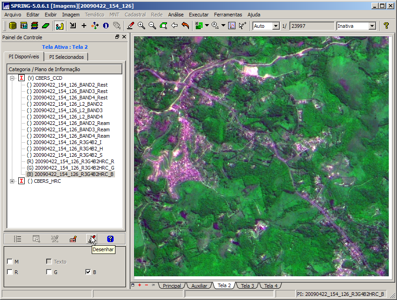Toggle the G channel checkbox

click(49, 272)
